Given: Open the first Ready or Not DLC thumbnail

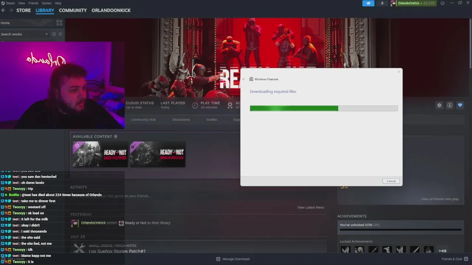Looking at the screenshot, I should tap(100, 154).
